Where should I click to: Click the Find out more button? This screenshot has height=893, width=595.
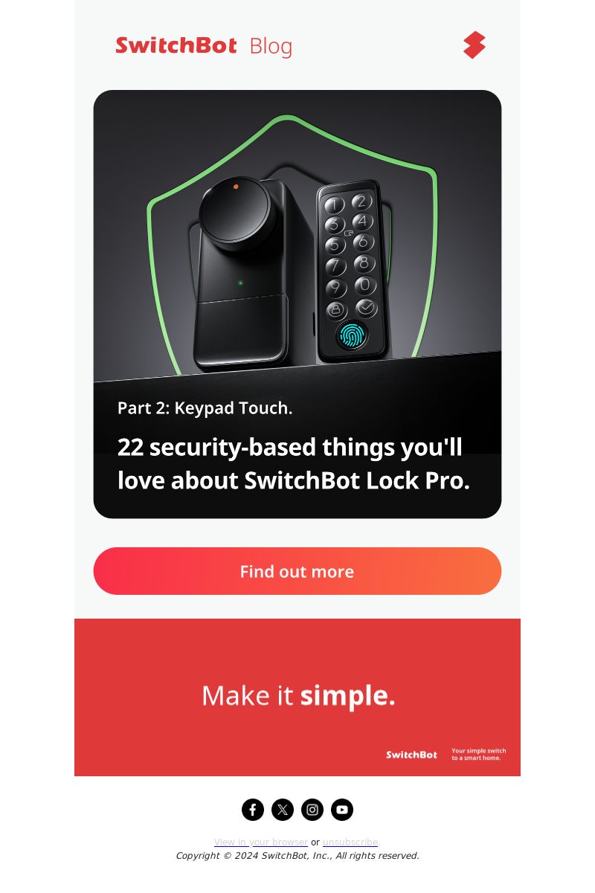297,571
